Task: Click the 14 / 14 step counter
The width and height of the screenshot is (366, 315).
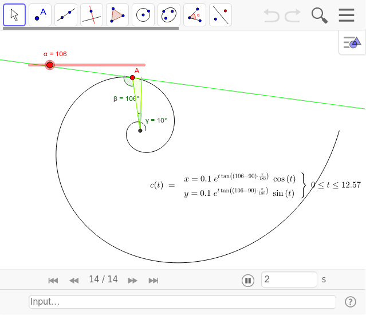Action: click(x=104, y=279)
